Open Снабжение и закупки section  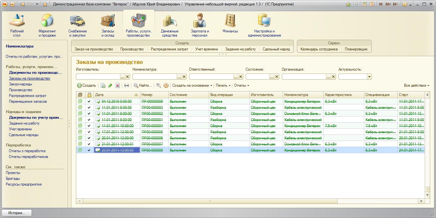[x=78, y=26]
